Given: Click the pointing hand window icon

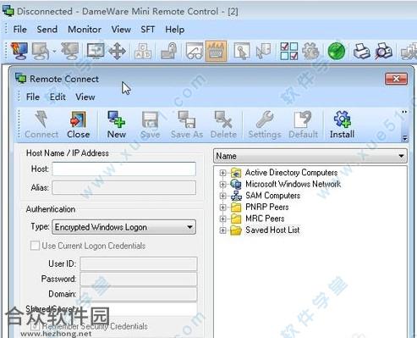Looking at the screenshot, I should click(242, 51).
